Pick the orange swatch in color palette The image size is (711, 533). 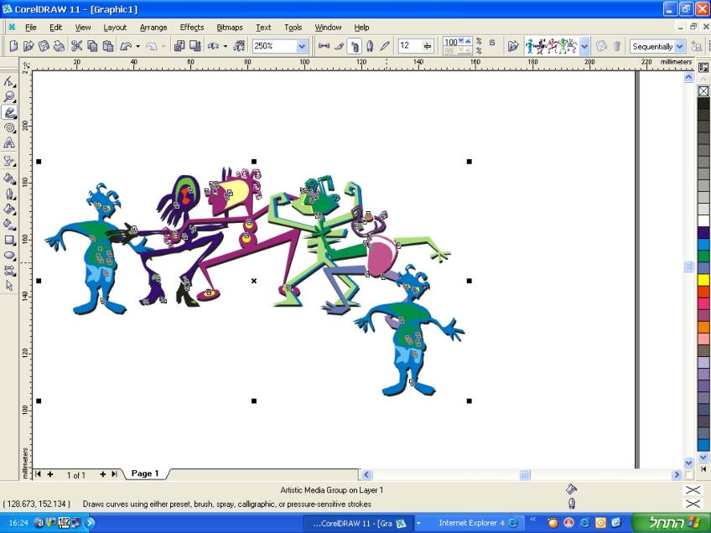(703, 327)
